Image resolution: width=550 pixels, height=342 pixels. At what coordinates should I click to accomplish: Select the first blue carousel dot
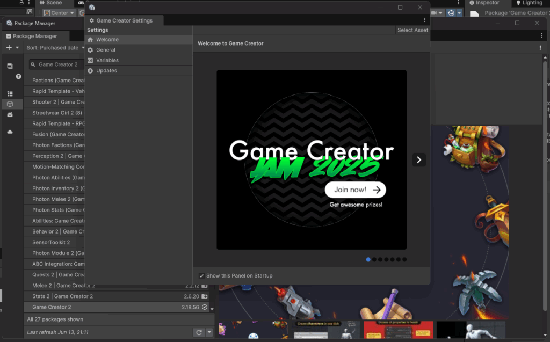(368, 259)
